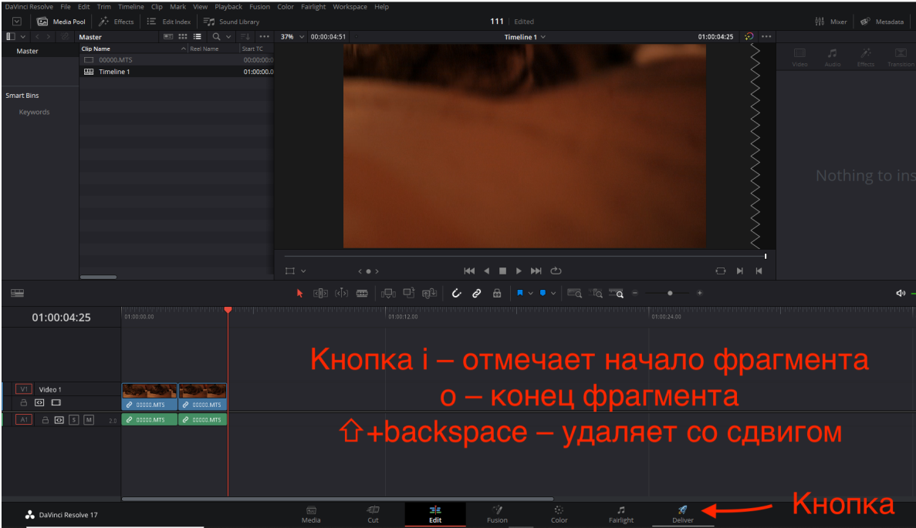Open the Timeline View Options icon
Image resolution: width=916 pixels, height=528 pixels.
pos(18,294)
